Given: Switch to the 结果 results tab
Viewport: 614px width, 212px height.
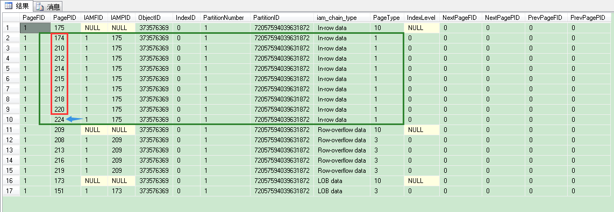Looking at the screenshot, I should pos(16,6).
